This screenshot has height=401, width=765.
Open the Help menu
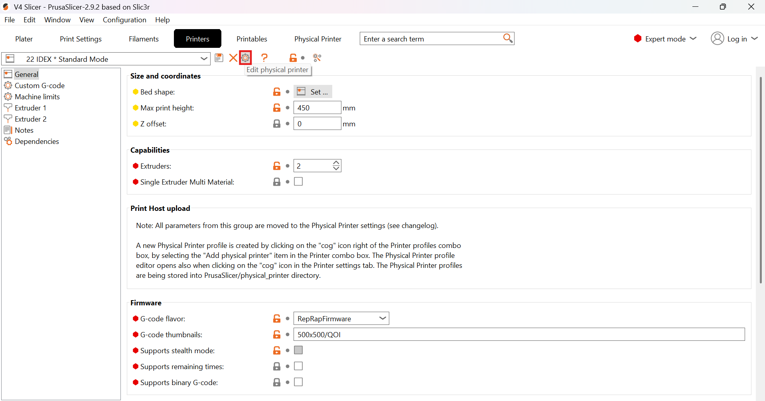162,20
